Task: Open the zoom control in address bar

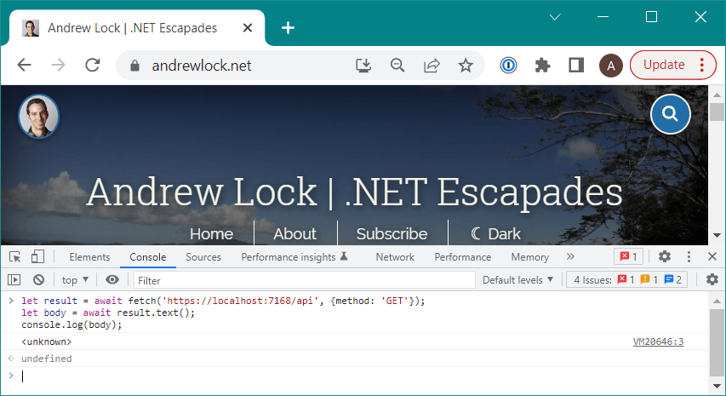Action: (x=397, y=66)
